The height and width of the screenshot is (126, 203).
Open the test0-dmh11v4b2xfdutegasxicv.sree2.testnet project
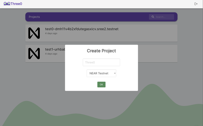point(82,29)
